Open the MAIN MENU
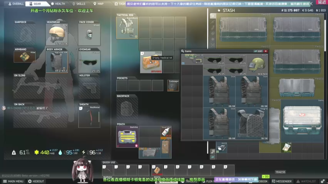Screen dimensions: 328x184 click(x=13, y=181)
